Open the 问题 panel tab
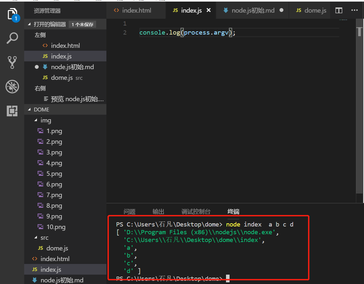The width and height of the screenshot is (364, 284). (129, 212)
